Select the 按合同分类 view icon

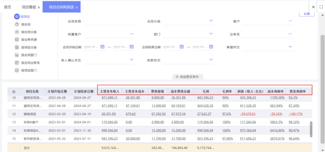tap(17, 32)
